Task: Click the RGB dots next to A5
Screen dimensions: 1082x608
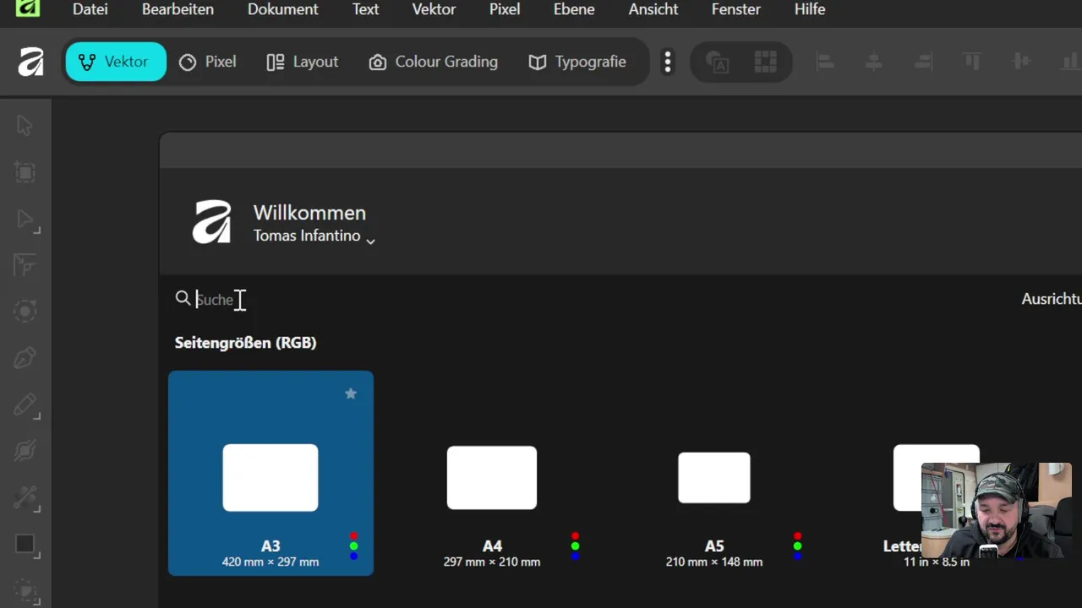Action: 797,546
